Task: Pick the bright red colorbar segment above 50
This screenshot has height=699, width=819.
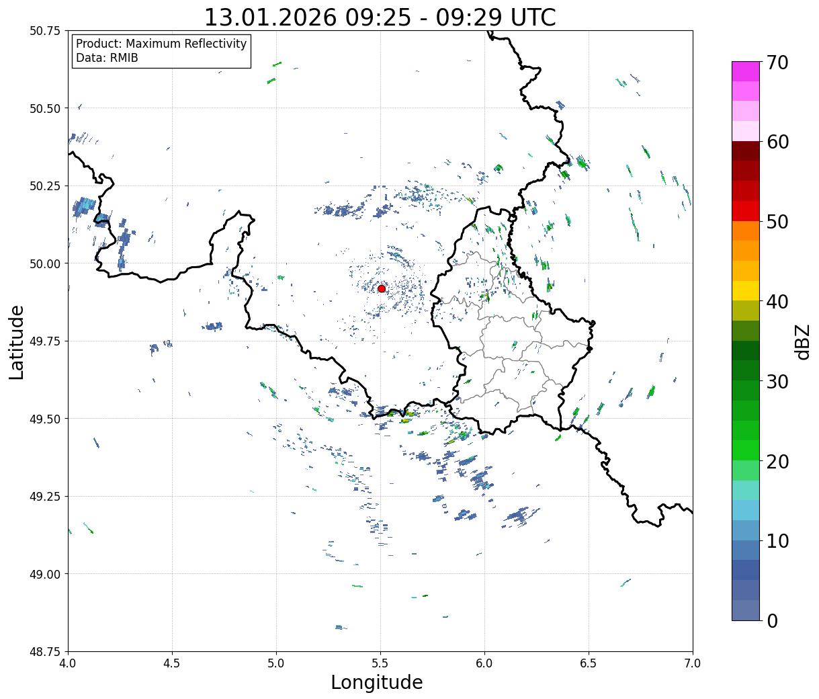Action: tap(745, 211)
